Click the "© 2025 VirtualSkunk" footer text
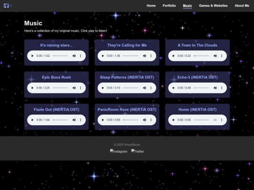254x190 pixels. [x=127, y=145]
